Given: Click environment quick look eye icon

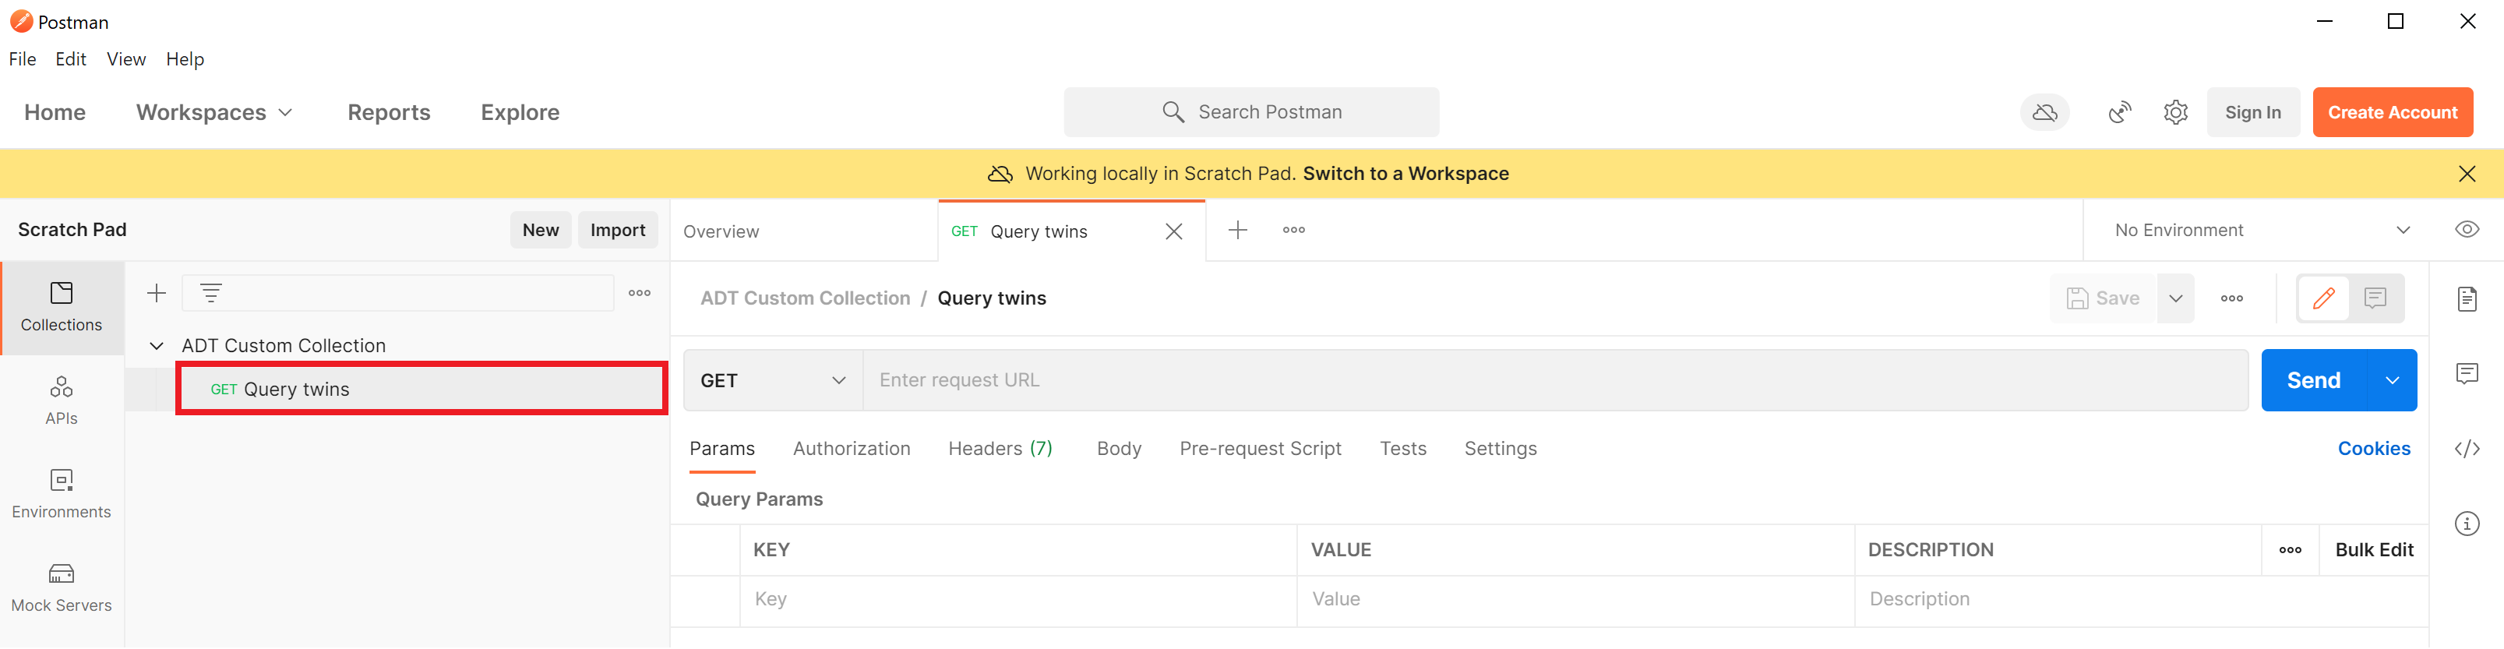Looking at the screenshot, I should point(2467,231).
